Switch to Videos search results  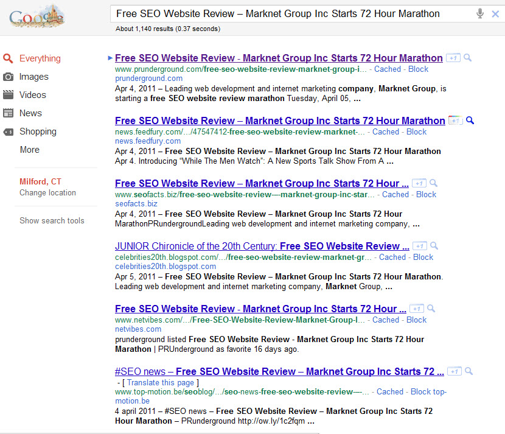click(32, 95)
